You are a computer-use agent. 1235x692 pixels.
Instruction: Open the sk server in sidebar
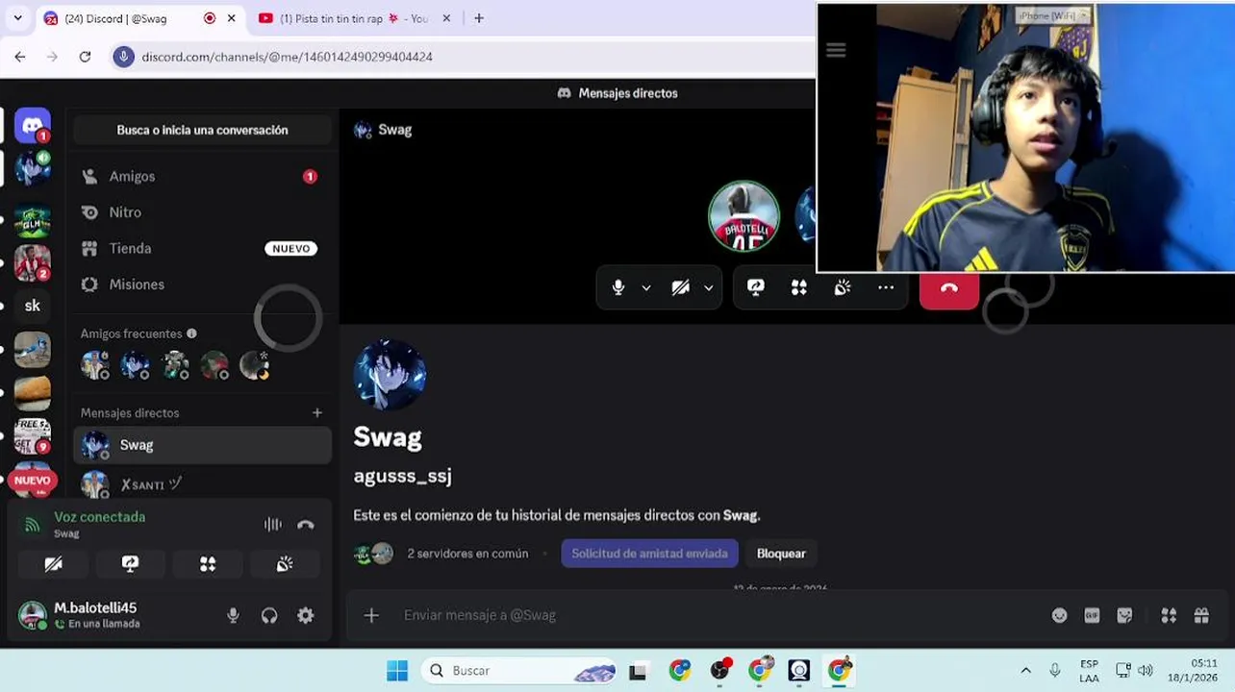tap(33, 306)
